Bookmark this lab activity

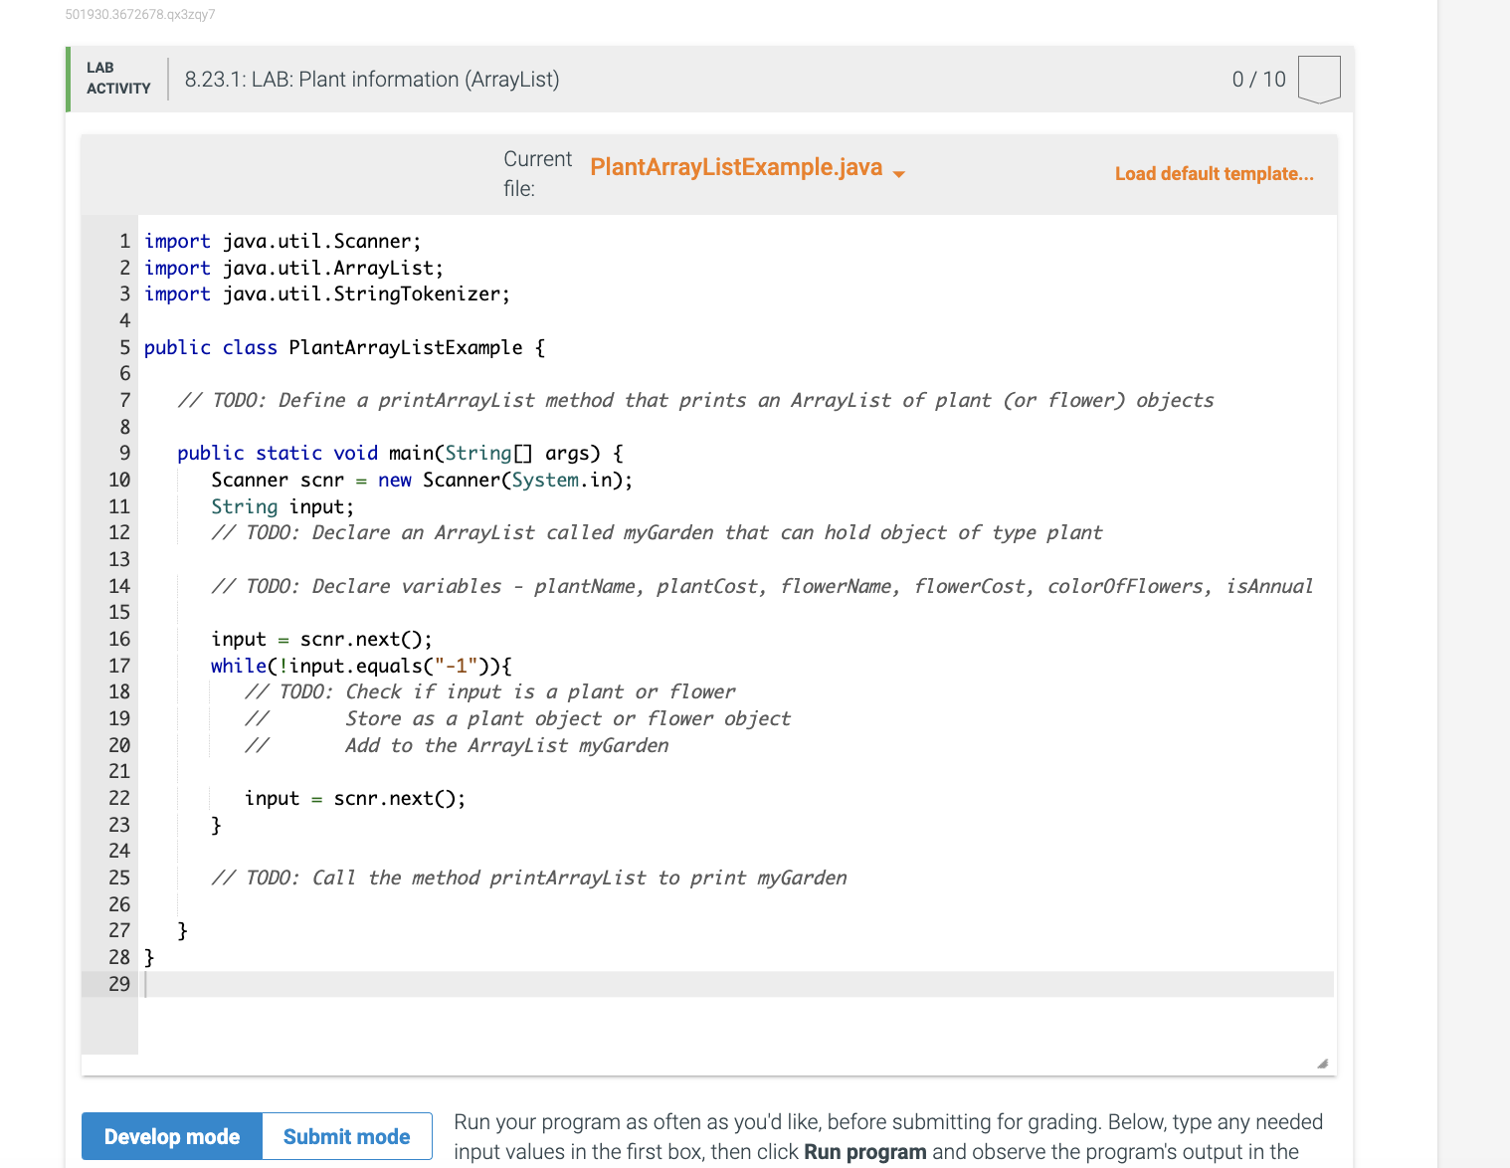click(1319, 79)
